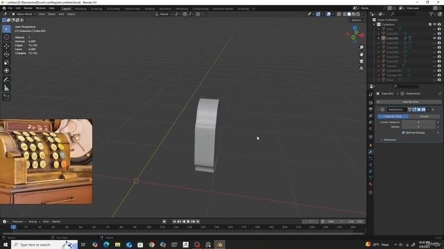Image resolution: width=444 pixels, height=249 pixels.
Task: Open the Object Data green triangle tab
Action: (x=370, y=178)
